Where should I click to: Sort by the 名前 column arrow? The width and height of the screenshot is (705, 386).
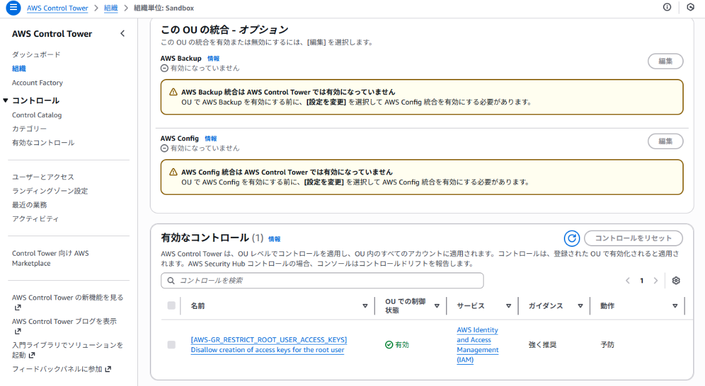[x=365, y=306]
